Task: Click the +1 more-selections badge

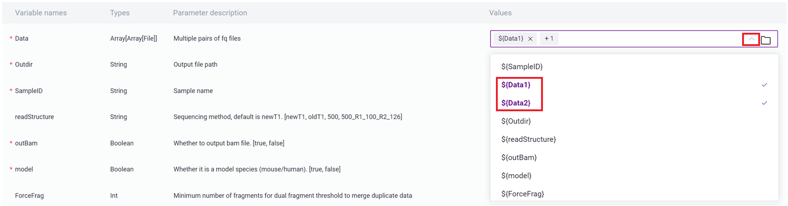Action: (549, 38)
